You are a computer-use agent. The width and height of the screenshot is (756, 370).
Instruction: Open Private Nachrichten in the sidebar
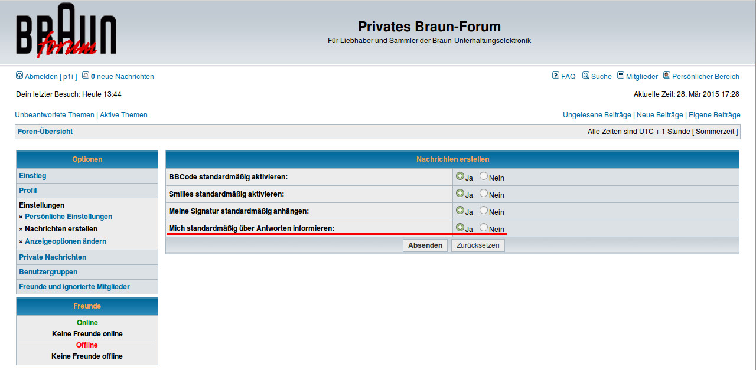point(53,257)
